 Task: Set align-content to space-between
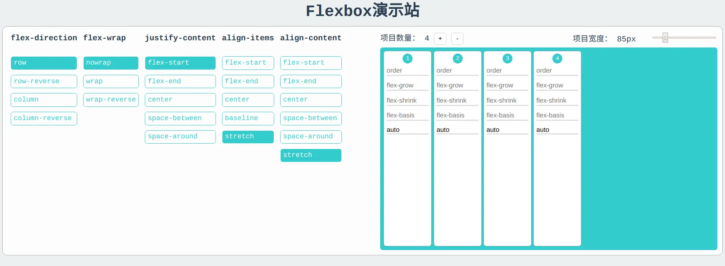click(311, 119)
